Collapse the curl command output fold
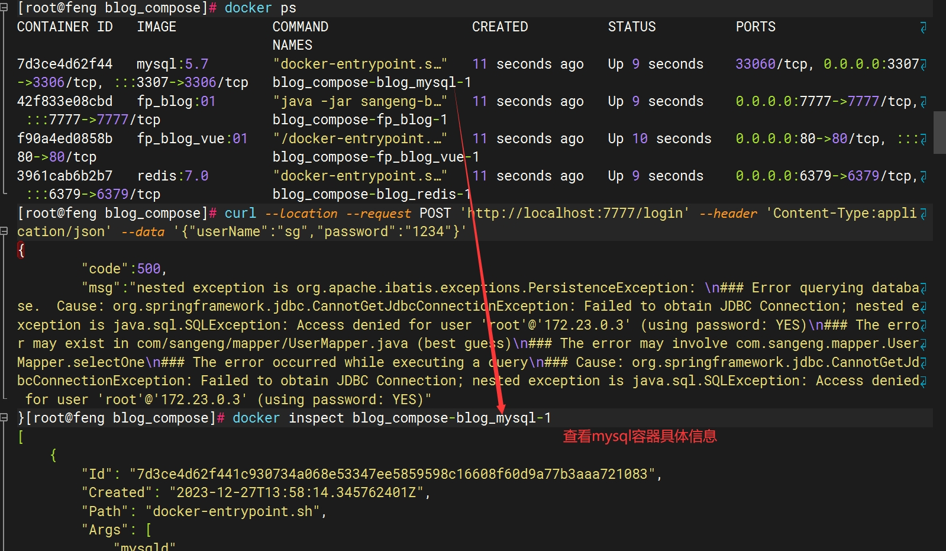This screenshot has height=551, width=946. click(4, 231)
